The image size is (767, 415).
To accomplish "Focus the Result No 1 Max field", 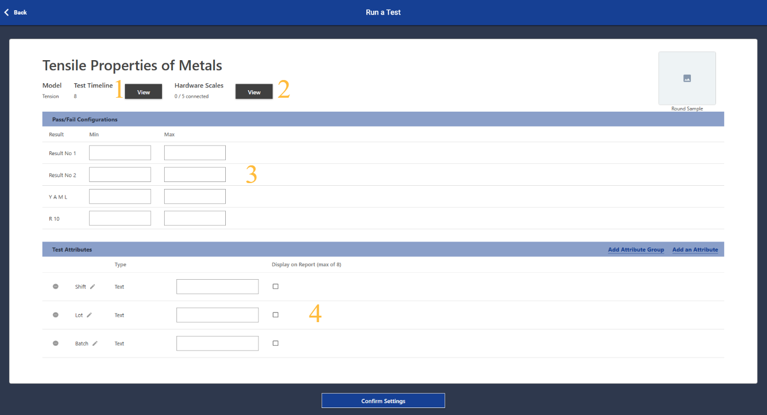I will click(195, 153).
